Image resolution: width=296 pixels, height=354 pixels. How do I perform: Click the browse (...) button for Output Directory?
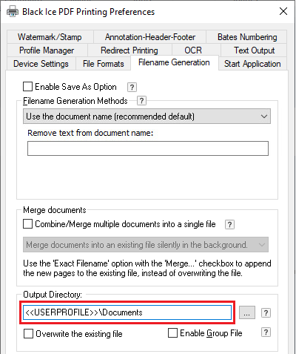[x=247, y=313]
